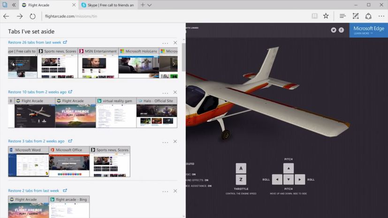Open the web note pen icon
The width and height of the screenshot is (388, 218).
click(356, 16)
